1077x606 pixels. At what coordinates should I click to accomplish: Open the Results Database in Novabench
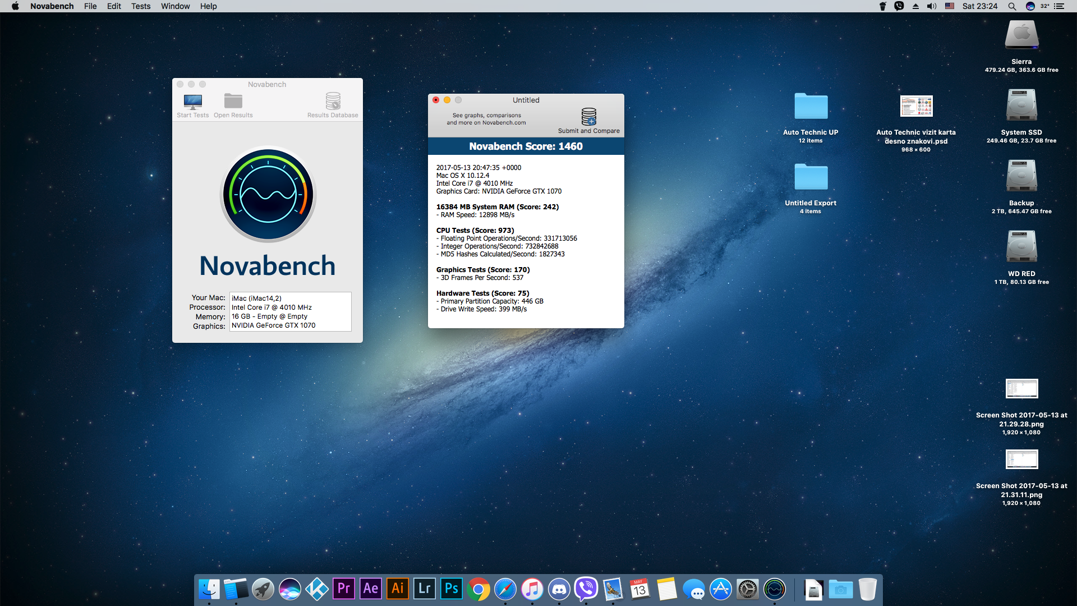coord(333,105)
